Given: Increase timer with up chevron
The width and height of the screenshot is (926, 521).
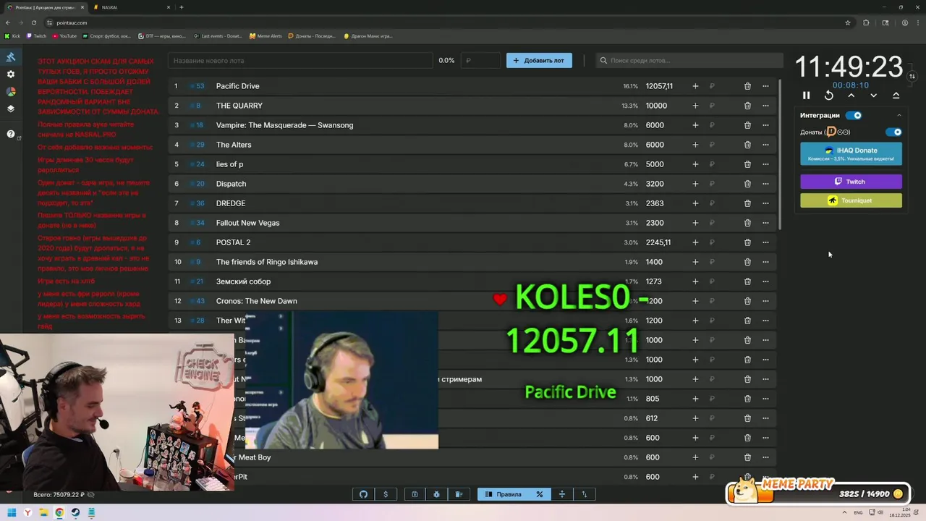Looking at the screenshot, I should pos(851,96).
